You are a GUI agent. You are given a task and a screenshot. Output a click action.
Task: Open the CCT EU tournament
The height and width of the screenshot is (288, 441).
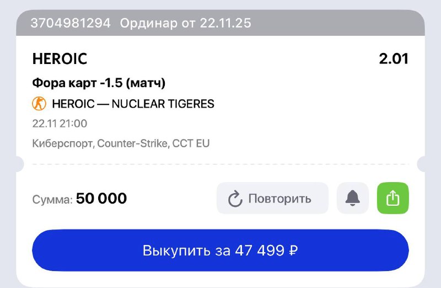(191, 143)
